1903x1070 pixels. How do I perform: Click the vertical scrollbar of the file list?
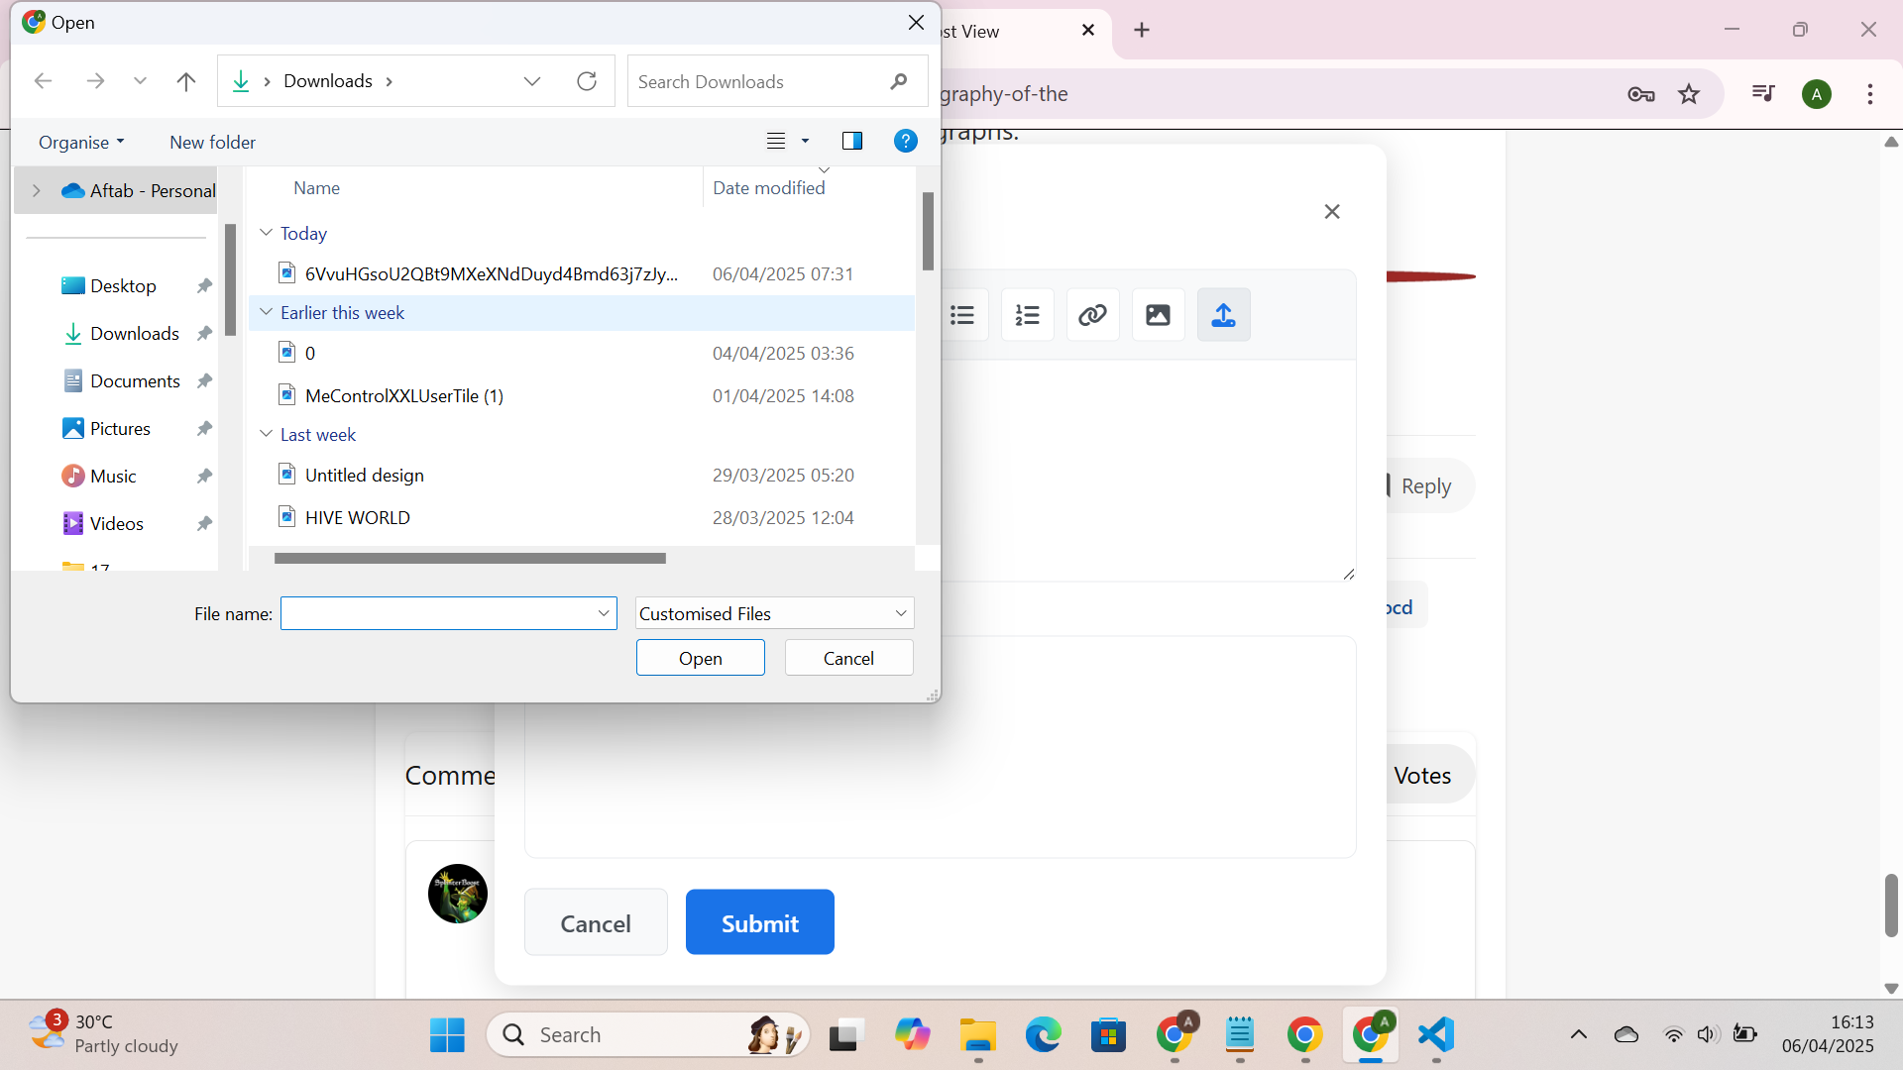pos(928,231)
